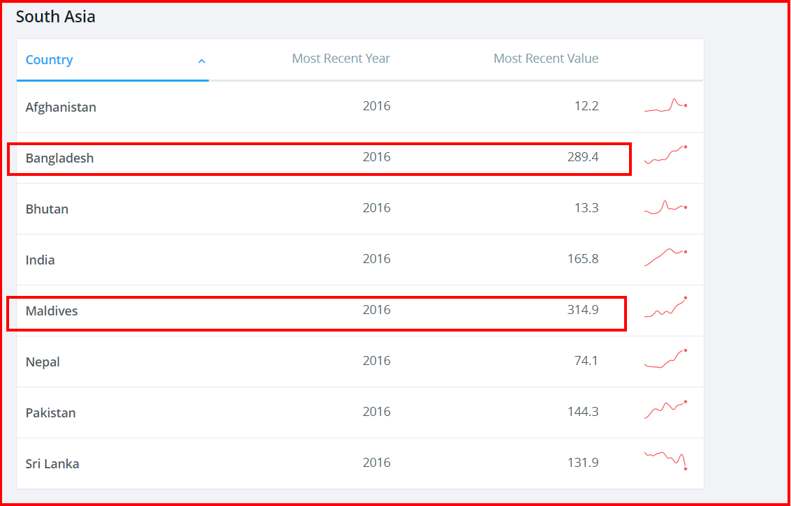Open the Nepal country link
Image resolution: width=791 pixels, height=506 pixels.
click(43, 362)
